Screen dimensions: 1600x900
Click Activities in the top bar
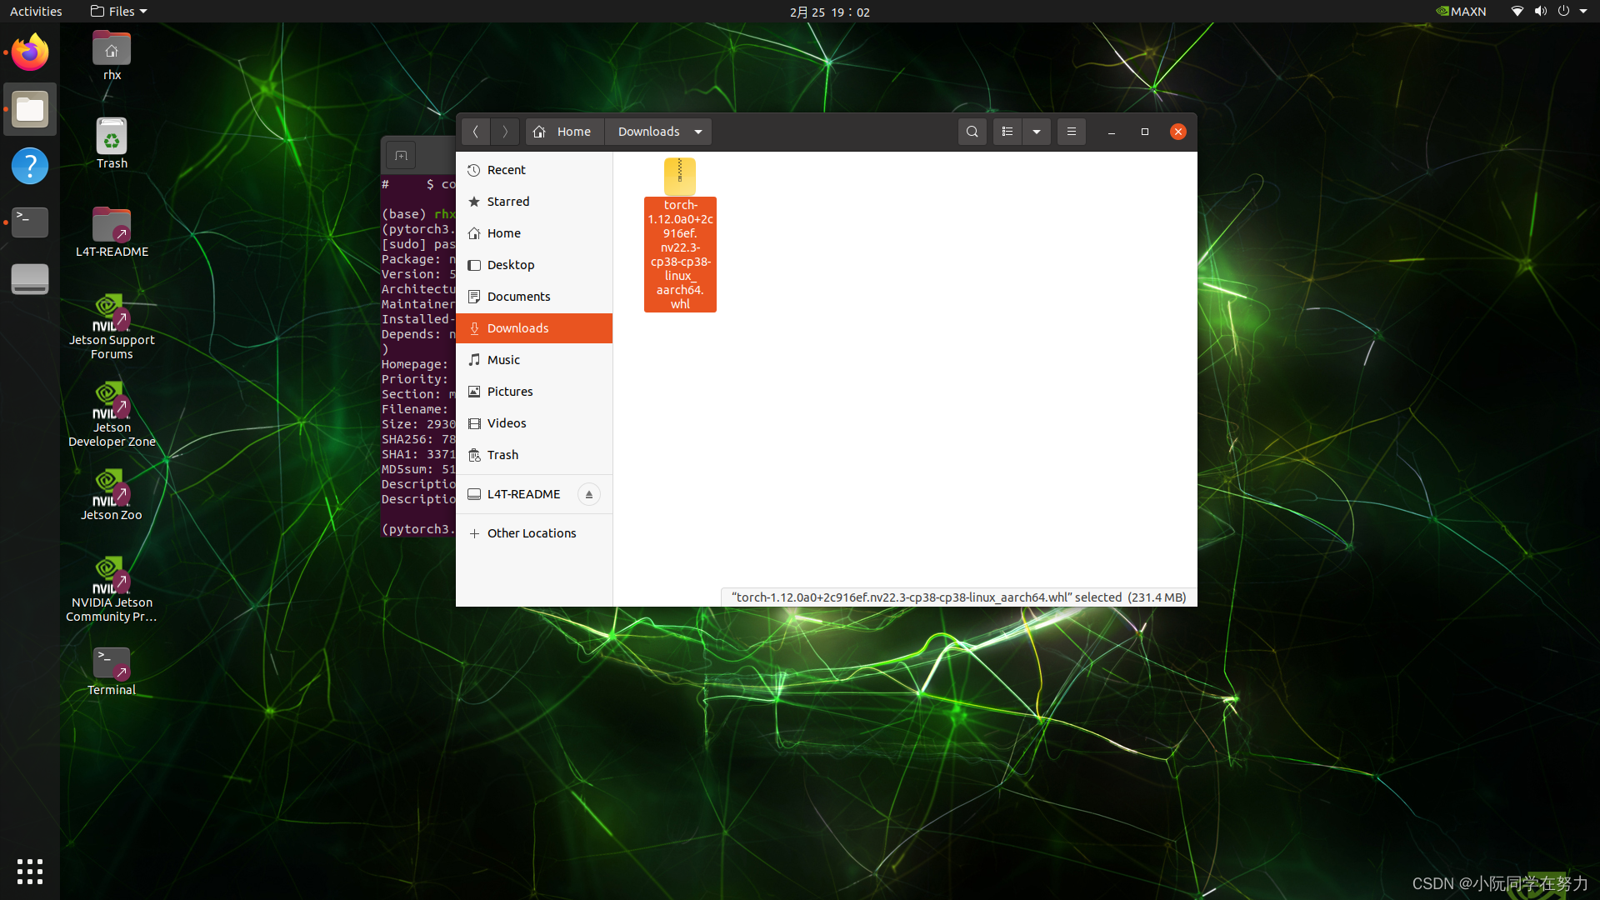coord(36,12)
